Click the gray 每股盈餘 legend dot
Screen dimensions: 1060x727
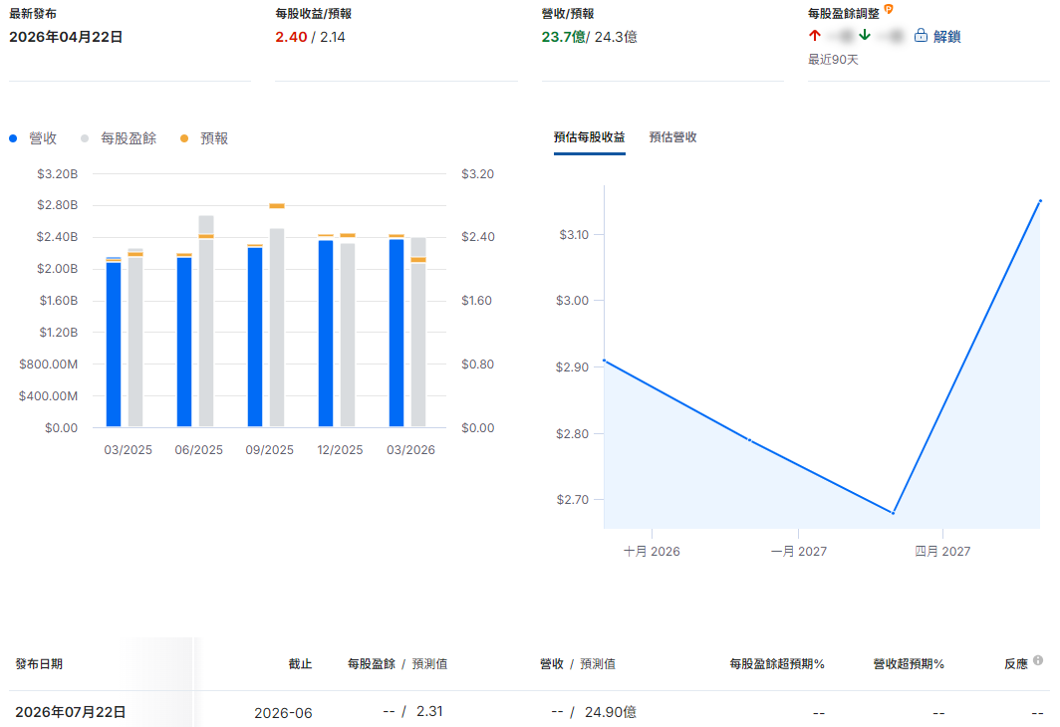85,138
